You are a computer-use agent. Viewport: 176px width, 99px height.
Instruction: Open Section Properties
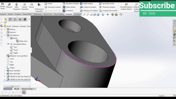click(24, 7)
